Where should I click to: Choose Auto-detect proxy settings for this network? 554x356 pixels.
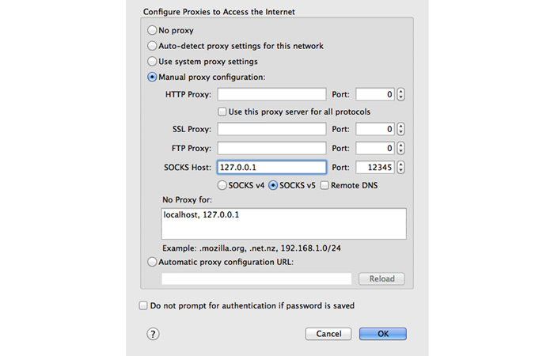click(152, 46)
